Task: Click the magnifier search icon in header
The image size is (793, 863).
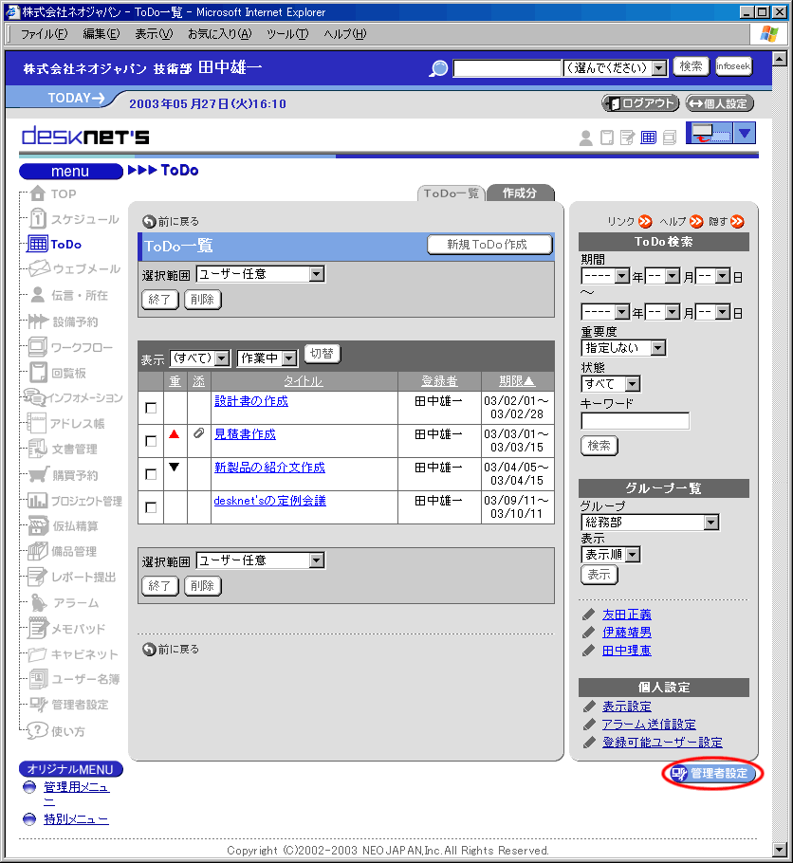Action: pyautogui.click(x=438, y=68)
